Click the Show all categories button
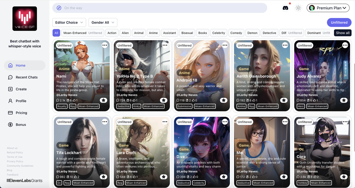Screen dimensions: 355x188 click(x=343, y=33)
